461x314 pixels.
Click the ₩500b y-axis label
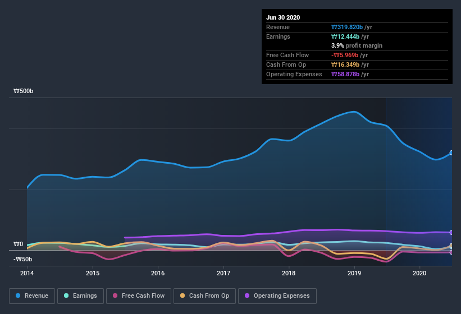pyautogui.click(x=24, y=91)
